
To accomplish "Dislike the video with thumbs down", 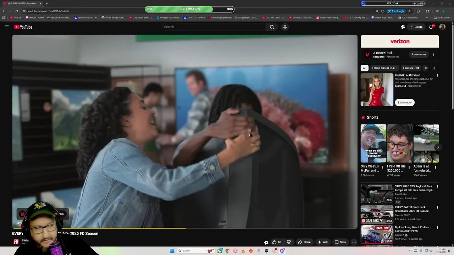I will (289, 242).
